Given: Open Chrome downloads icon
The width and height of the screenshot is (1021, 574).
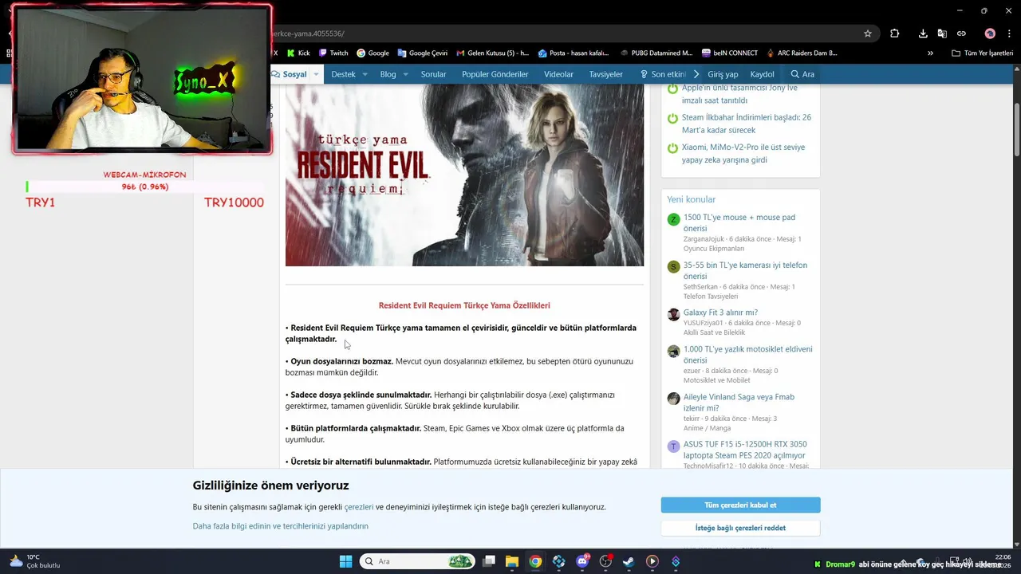Looking at the screenshot, I should click(923, 33).
